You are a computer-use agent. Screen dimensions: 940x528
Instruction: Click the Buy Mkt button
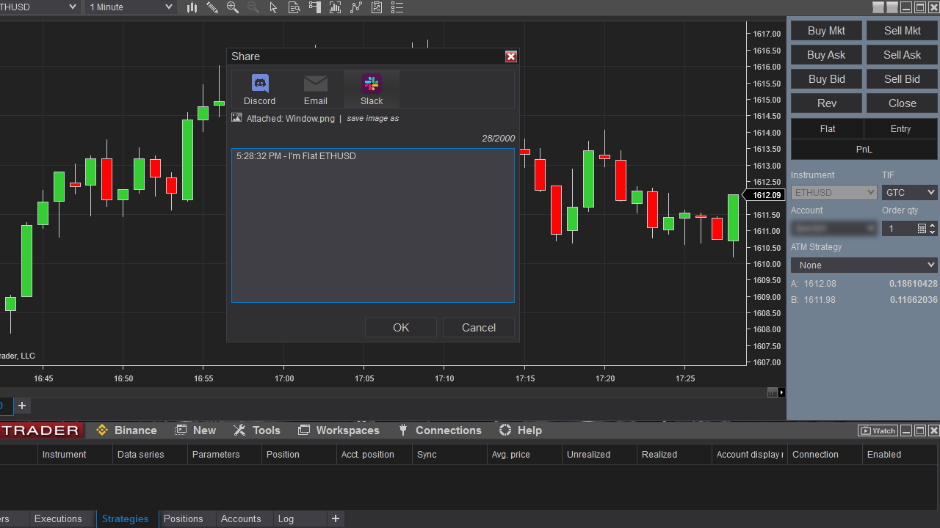[x=826, y=31]
